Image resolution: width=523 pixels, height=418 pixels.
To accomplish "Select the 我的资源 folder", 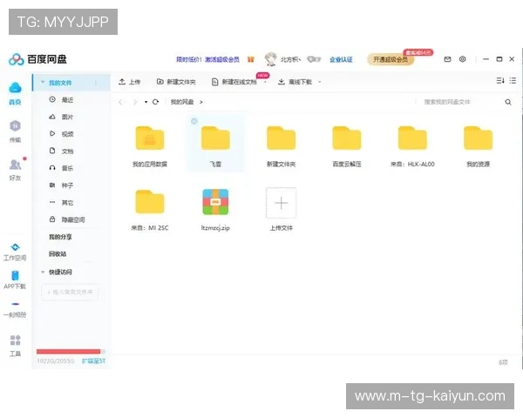I will pyautogui.click(x=479, y=138).
